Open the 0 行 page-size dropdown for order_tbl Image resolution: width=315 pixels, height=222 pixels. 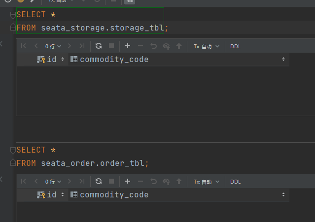pyautogui.click(x=53, y=182)
